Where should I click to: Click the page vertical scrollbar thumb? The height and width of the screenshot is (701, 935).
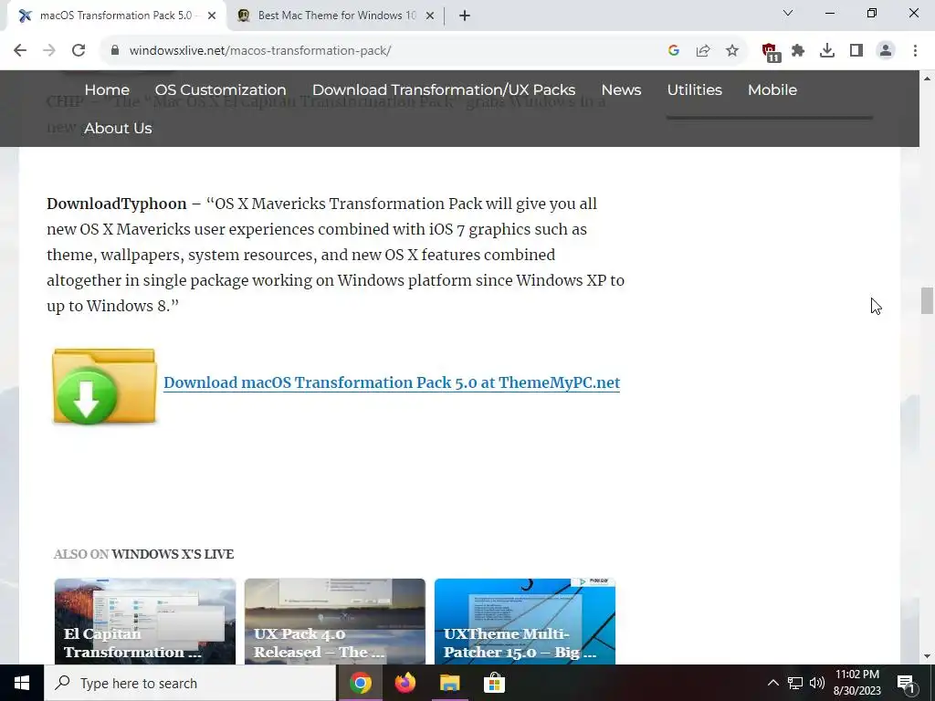tap(927, 300)
